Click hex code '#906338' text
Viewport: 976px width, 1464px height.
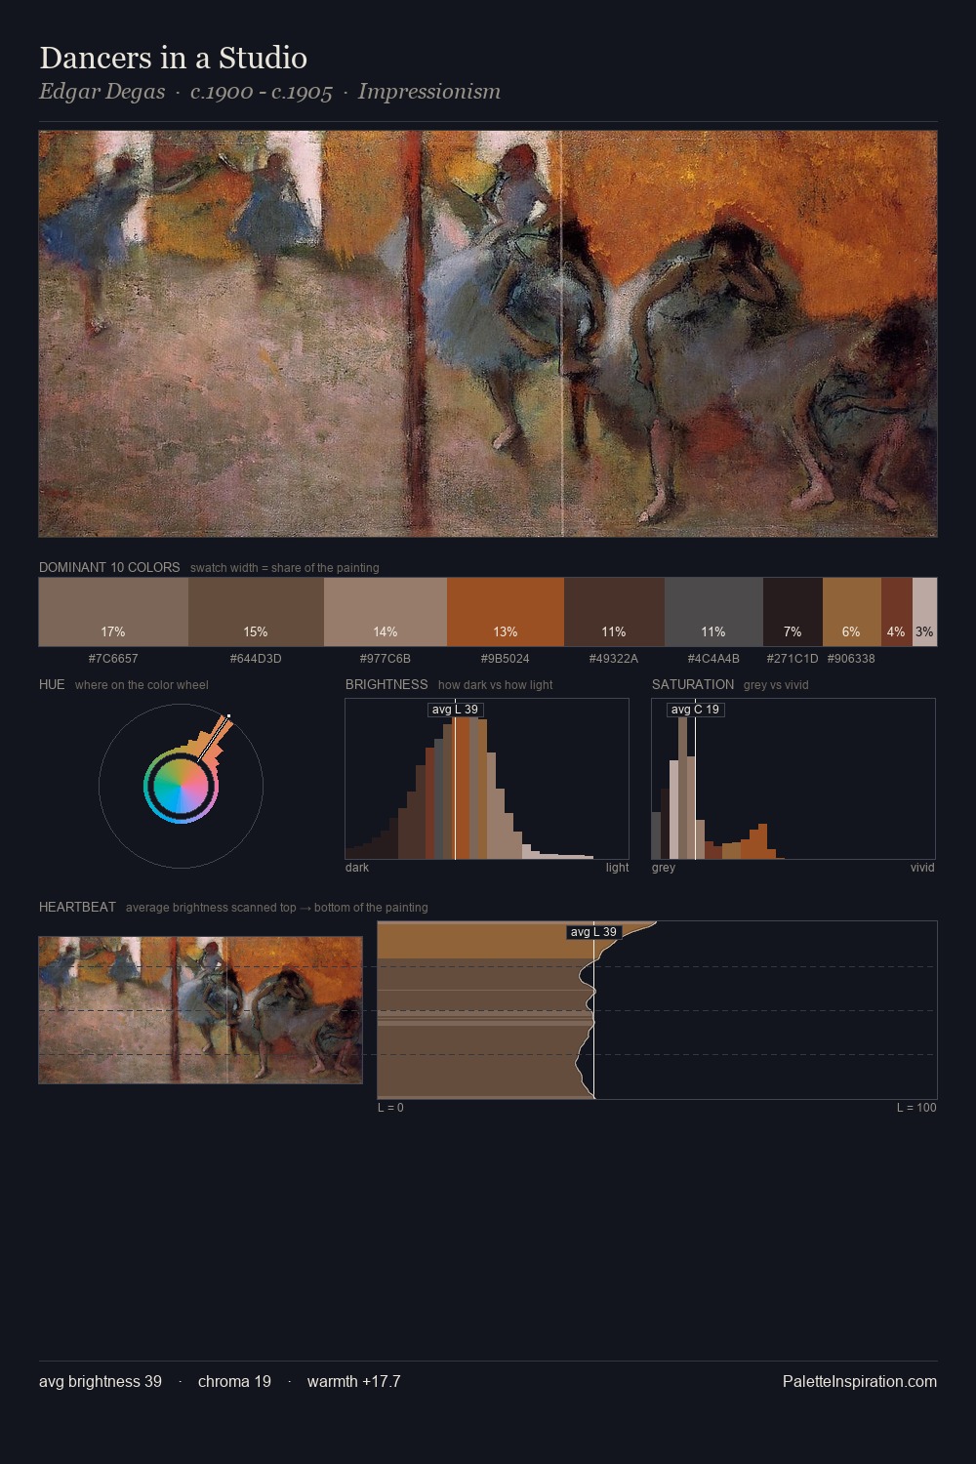pos(851,659)
